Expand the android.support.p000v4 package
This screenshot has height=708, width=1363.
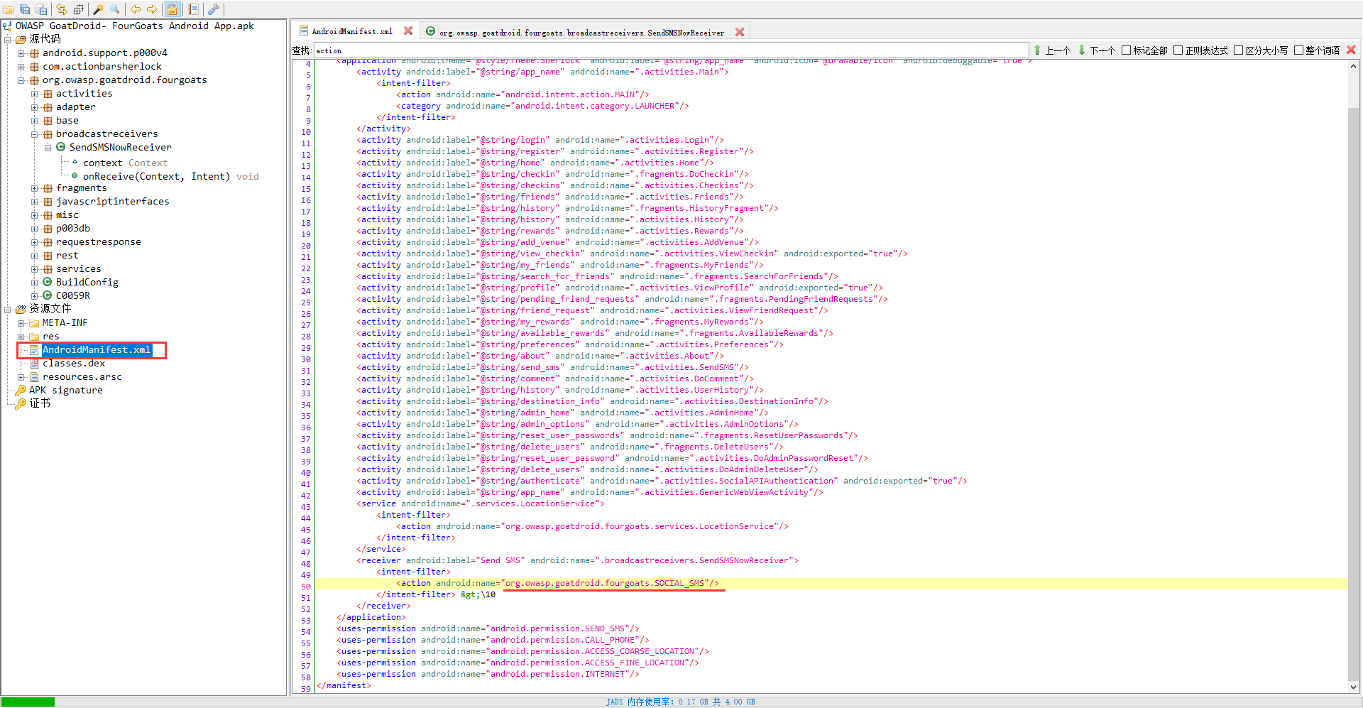21,53
